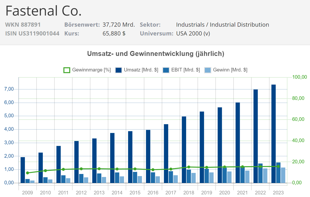Click the Börsenwert: label
The image size is (310, 197).
82,25
